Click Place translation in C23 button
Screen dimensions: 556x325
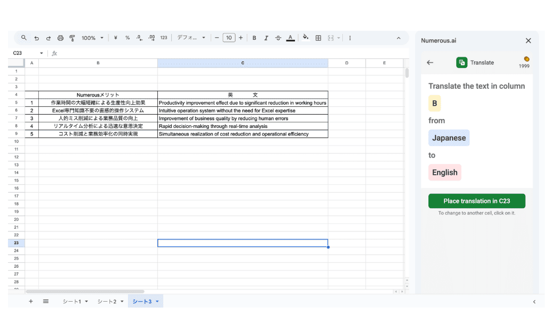(x=477, y=201)
